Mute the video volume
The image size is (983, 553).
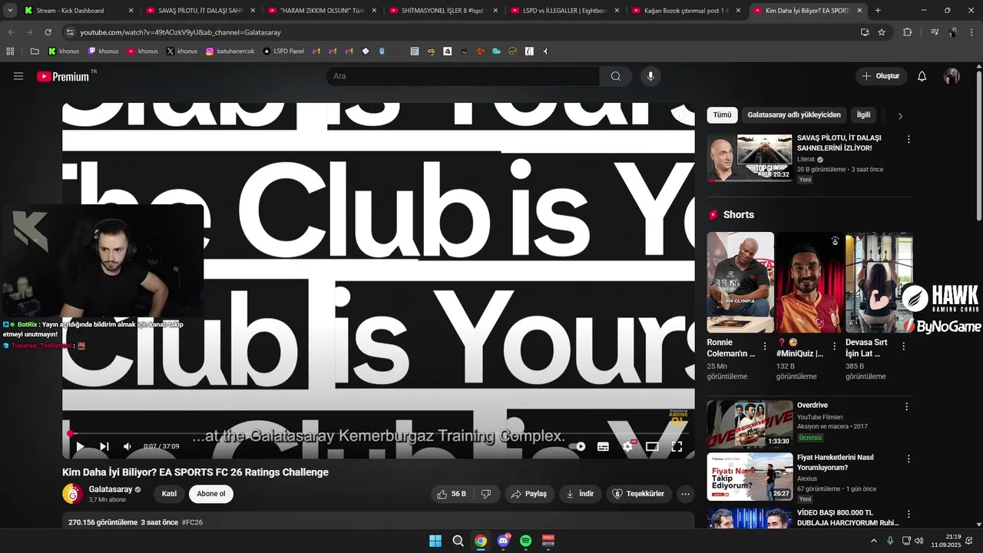tap(127, 446)
